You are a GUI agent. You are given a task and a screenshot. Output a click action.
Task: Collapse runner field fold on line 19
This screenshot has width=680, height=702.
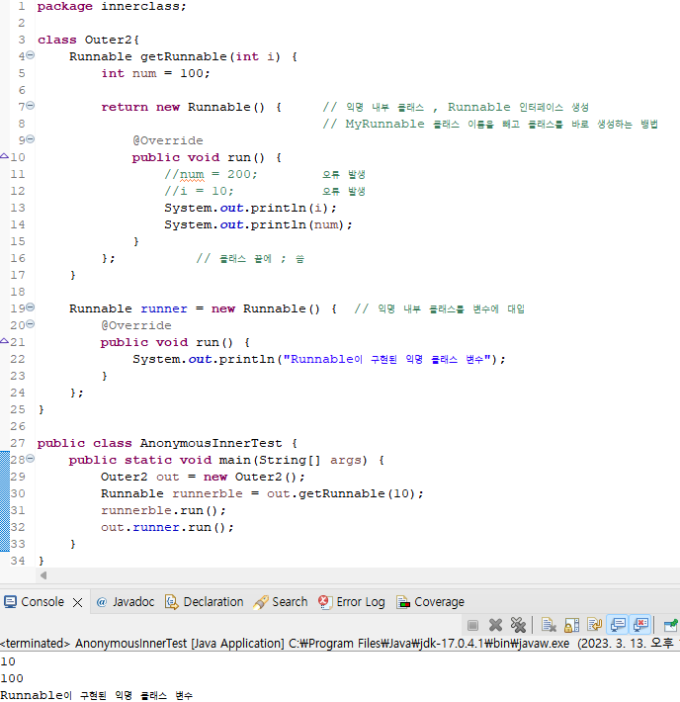pos(30,307)
